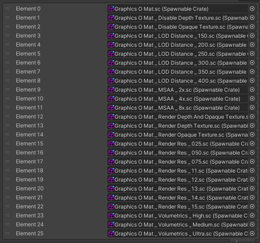The image size is (260, 243).
Task: Open object picker for Element 15
Action: [x=252, y=144]
